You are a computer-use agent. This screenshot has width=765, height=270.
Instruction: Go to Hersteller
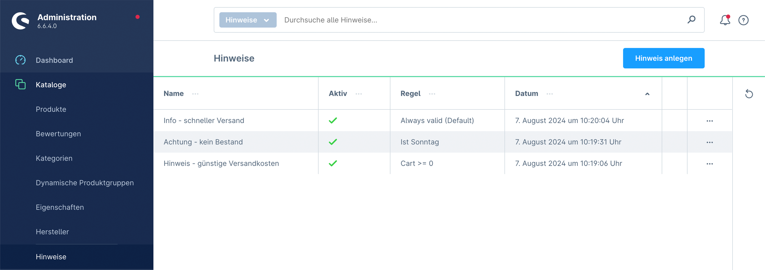52,232
